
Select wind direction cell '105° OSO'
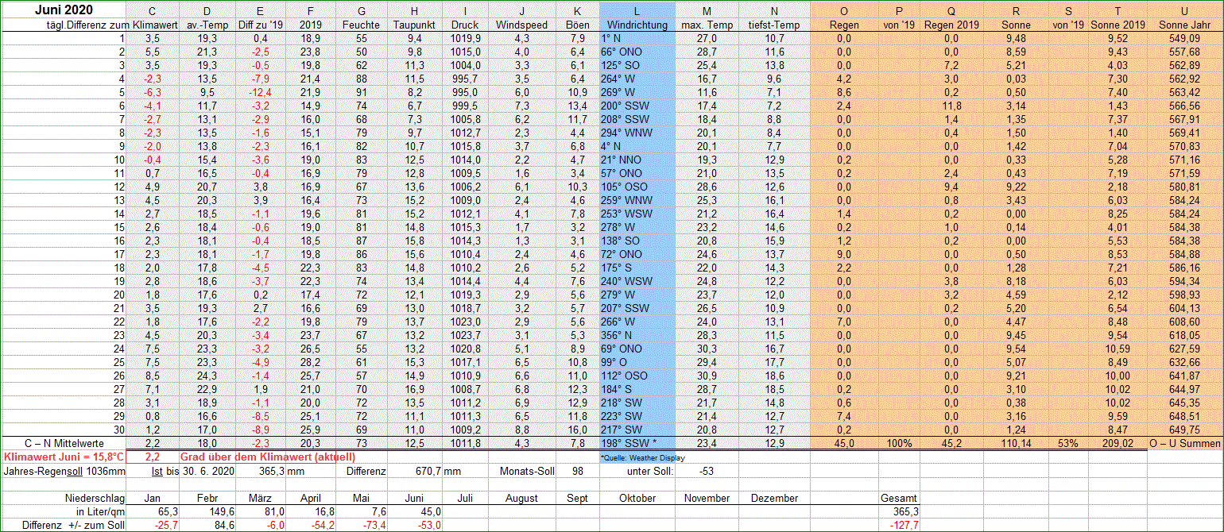(625, 187)
